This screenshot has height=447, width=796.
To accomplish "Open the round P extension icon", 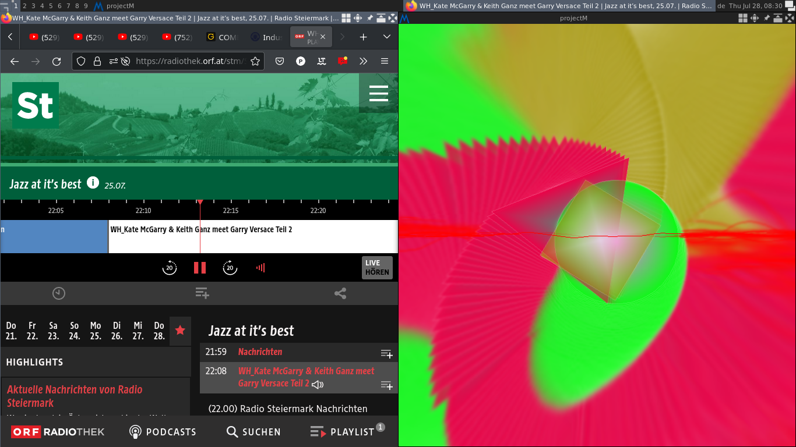I will tap(301, 61).
